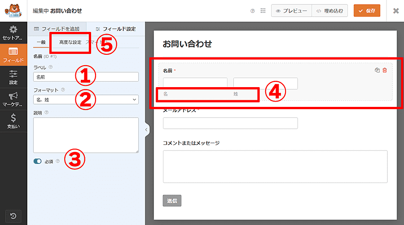404x225 pixels.
Task: Open the Marketing megaphone section
Action: [13, 99]
